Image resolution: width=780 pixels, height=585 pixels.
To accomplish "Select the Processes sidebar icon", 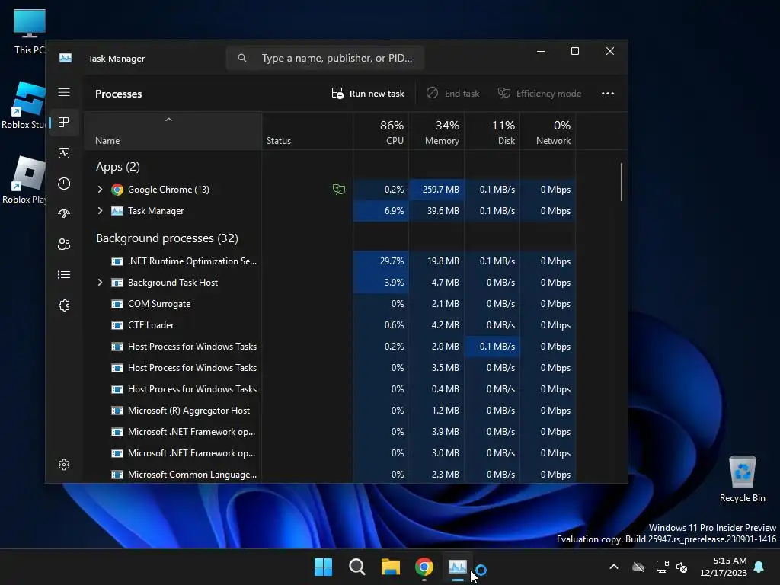I will [64, 123].
